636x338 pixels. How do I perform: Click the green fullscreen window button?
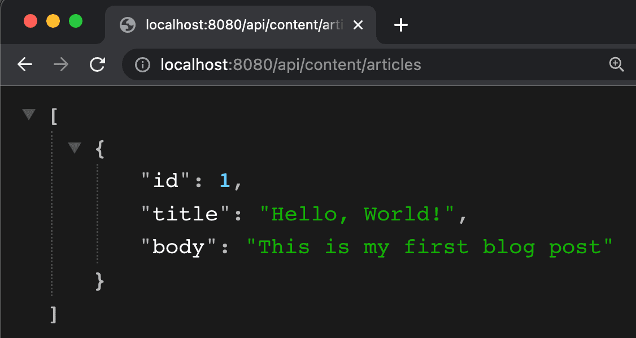coord(75,21)
